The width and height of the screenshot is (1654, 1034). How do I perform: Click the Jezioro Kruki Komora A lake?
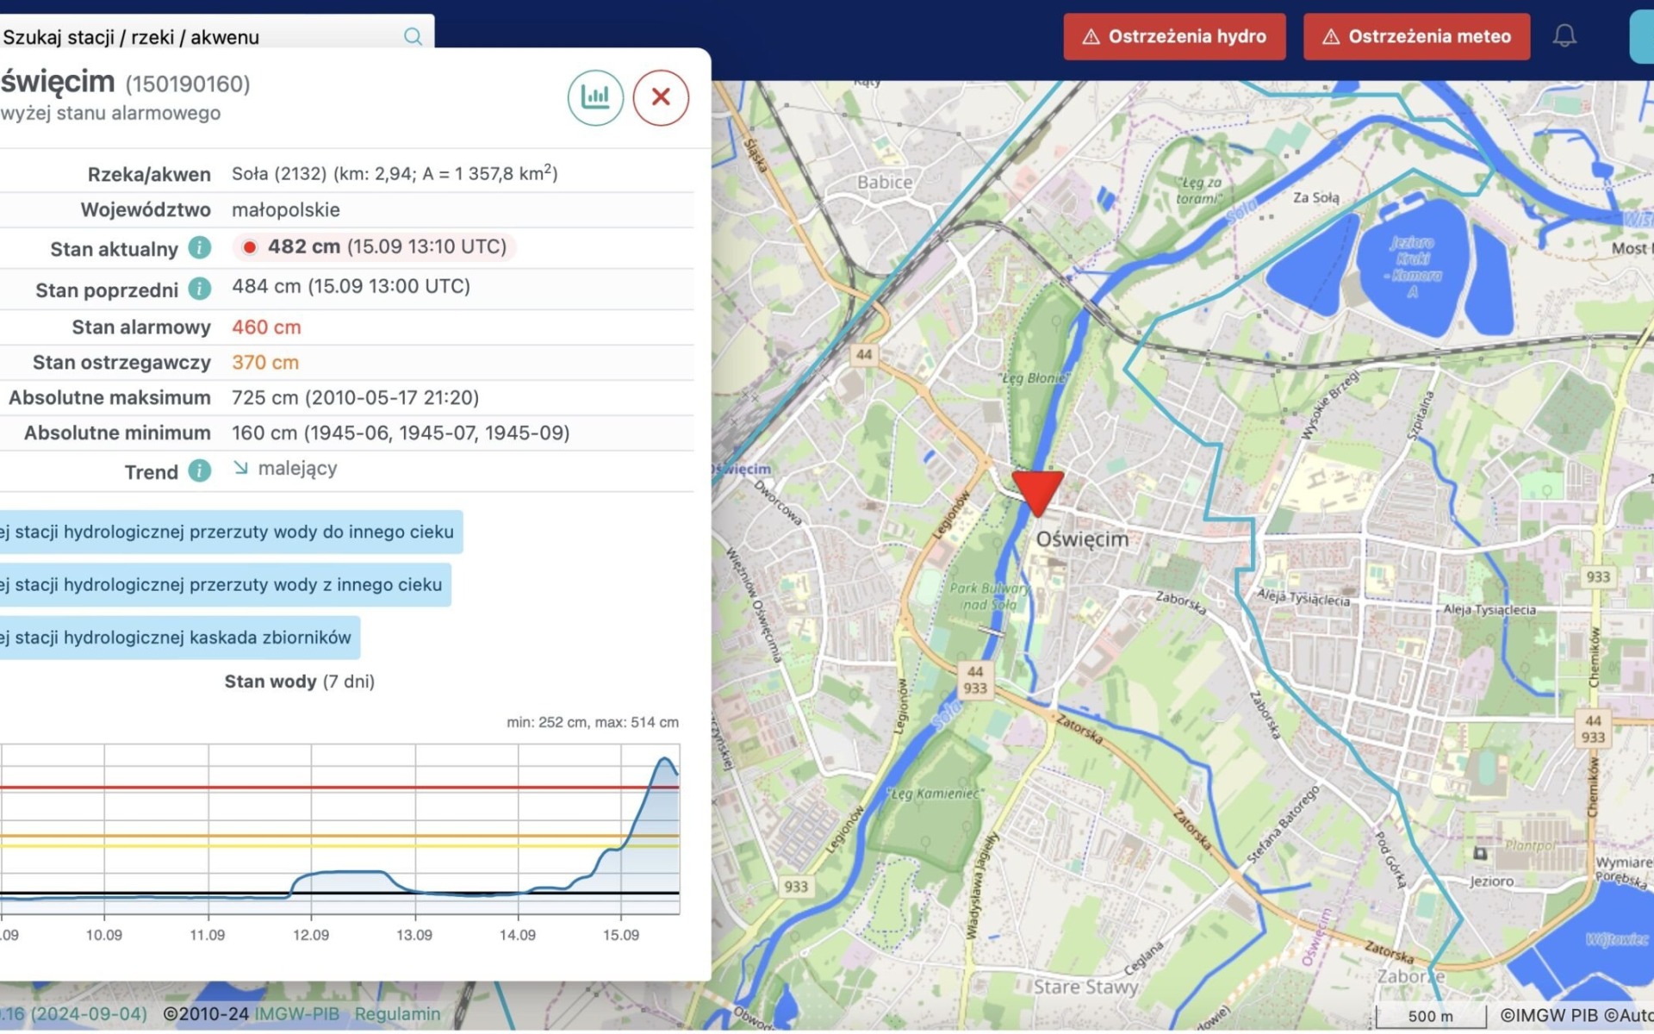(x=1413, y=267)
